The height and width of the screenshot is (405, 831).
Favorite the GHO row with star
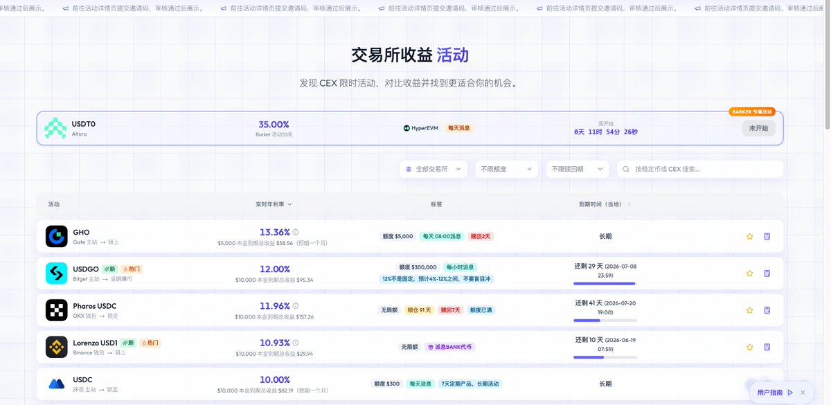749,236
